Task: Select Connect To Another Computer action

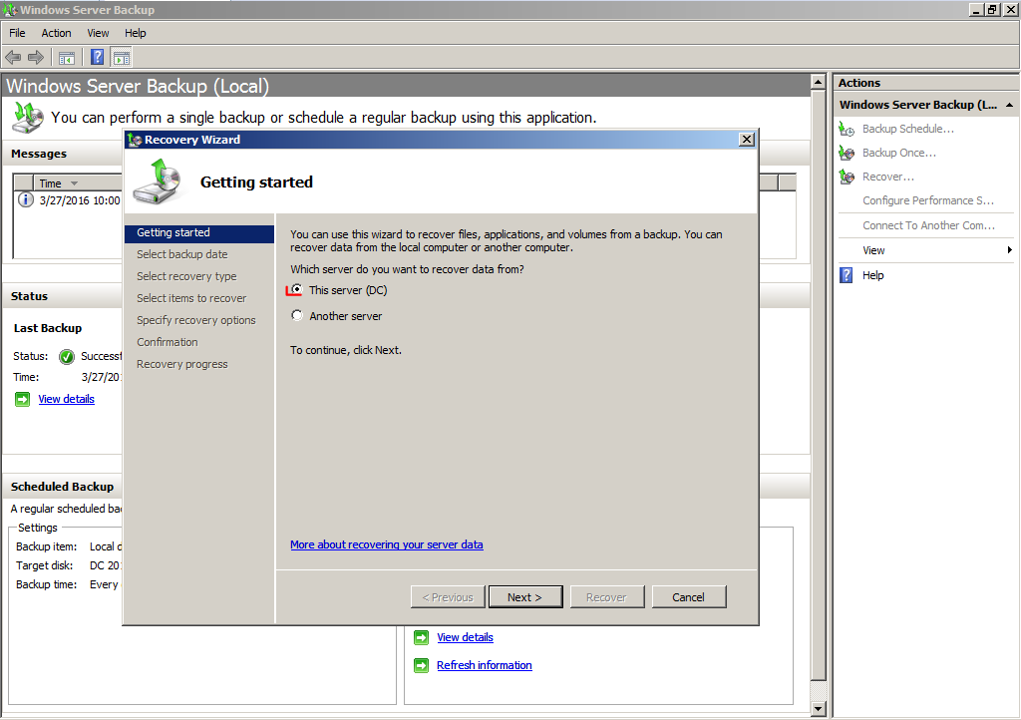Action: pyautogui.click(x=928, y=225)
